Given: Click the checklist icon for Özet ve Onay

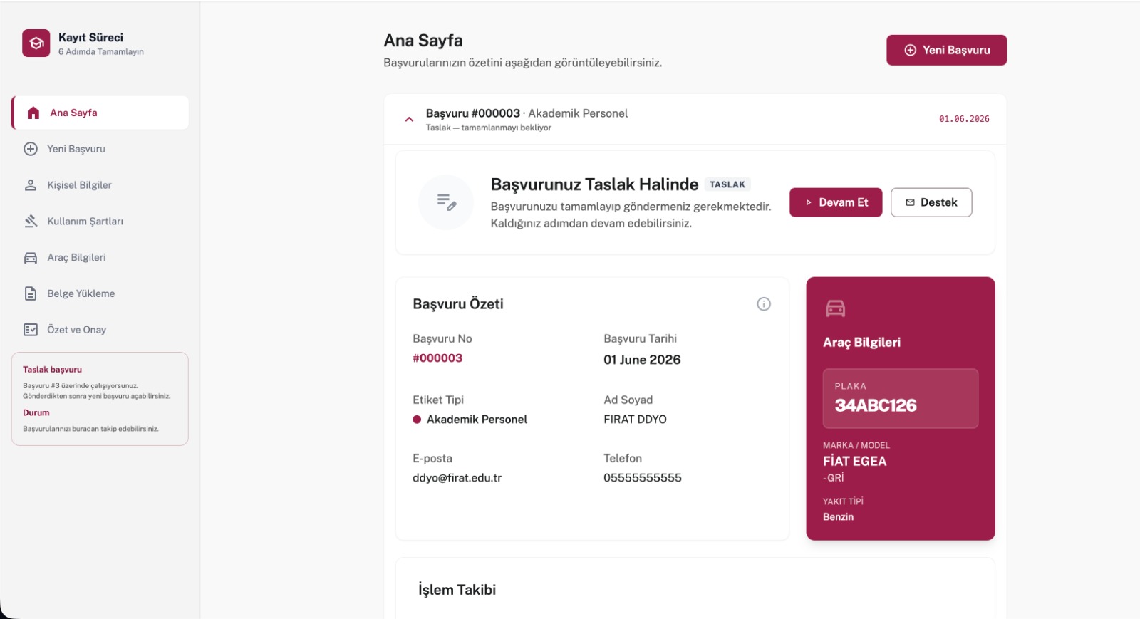Looking at the screenshot, I should [31, 330].
